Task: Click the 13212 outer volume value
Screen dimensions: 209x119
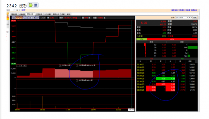Action: point(194,36)
